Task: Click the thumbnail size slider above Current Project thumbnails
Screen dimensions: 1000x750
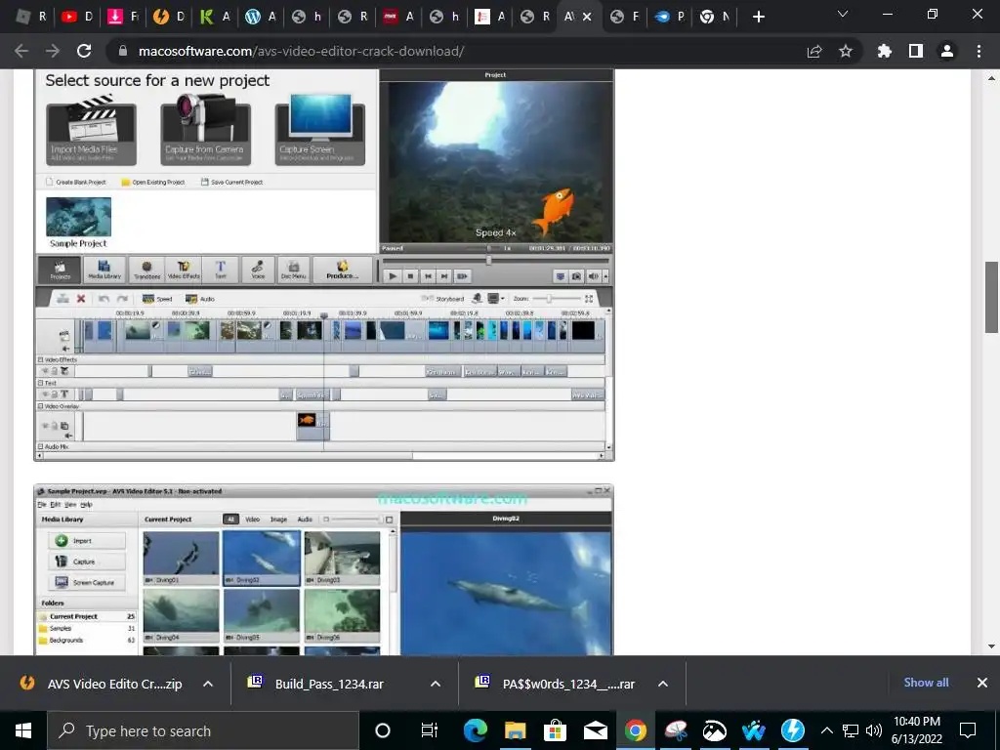Action: [x=355, y=520]
